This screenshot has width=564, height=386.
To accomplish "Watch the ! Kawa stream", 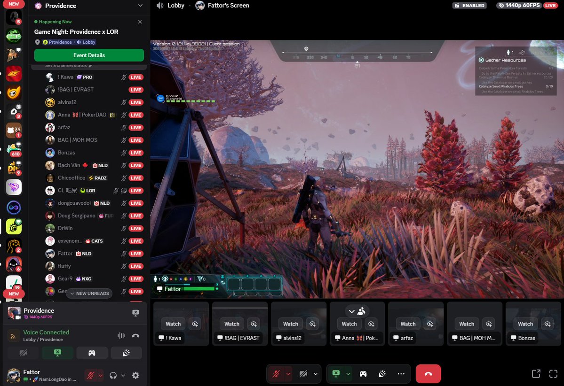I will 173,324.
